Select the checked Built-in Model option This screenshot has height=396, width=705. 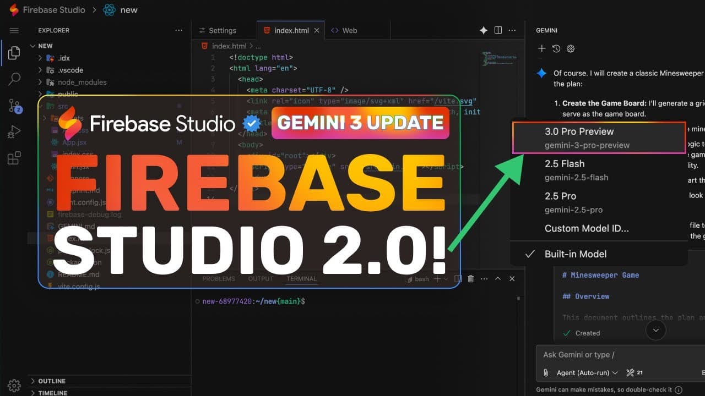pos(599,254)
